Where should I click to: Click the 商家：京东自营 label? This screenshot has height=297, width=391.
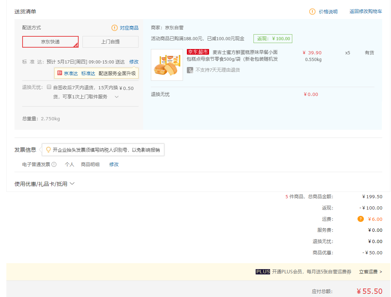point(167,28)
